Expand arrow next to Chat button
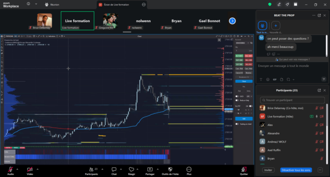 coord(121,169)
